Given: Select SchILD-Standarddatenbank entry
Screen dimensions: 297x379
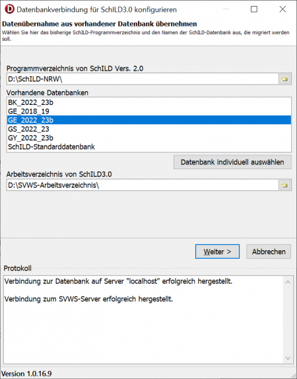Looking at the screenshot, I should (149, 147).
